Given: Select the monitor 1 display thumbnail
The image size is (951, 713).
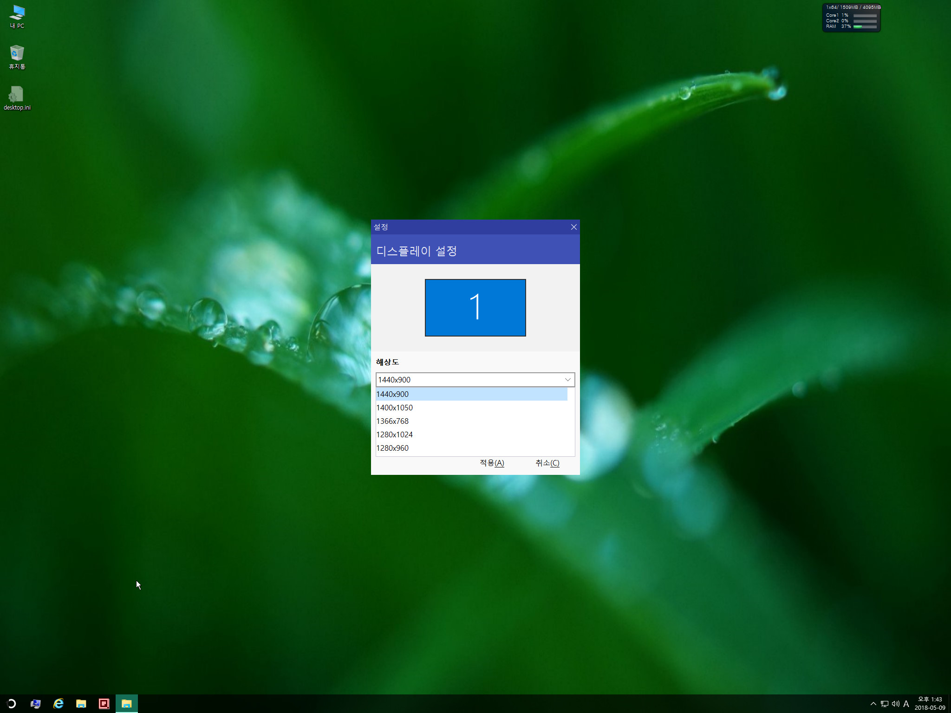Looking at the screenshot, I should click(475, 308).
